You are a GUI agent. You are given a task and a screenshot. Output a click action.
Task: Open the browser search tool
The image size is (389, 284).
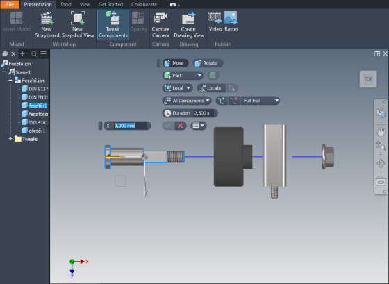click(34, 53)
